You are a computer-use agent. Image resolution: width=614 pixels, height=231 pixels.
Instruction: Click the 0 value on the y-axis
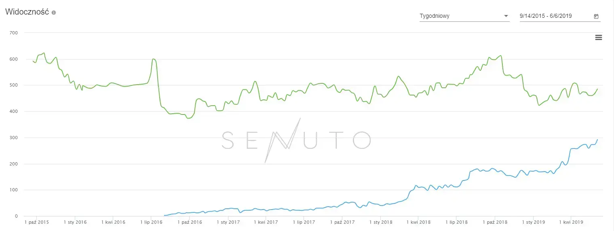coord(17,216)
